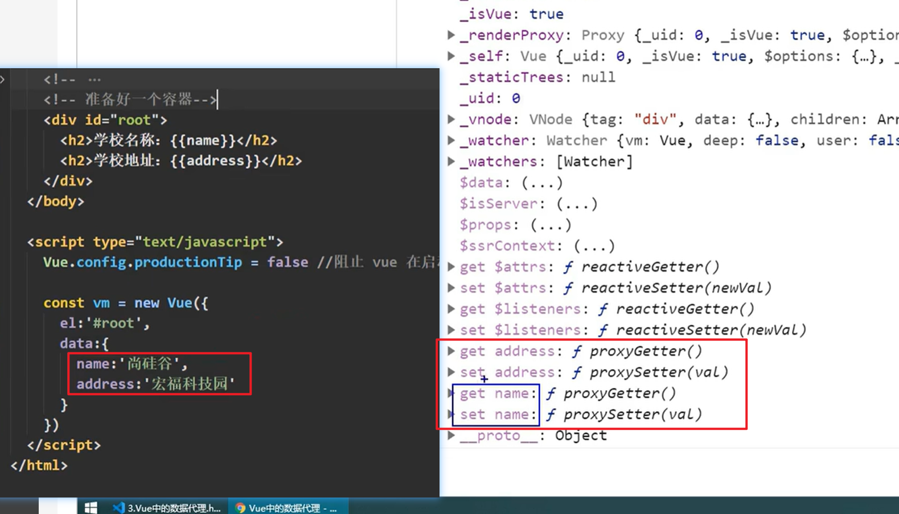Expand the set name proxySetter row
Viewport: 899px width, 514px height.
[x=451, y=414]
